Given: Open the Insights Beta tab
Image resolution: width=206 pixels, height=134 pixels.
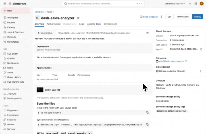Looking at the screenshot, I should pyautogui.click(x=94, y=24).
